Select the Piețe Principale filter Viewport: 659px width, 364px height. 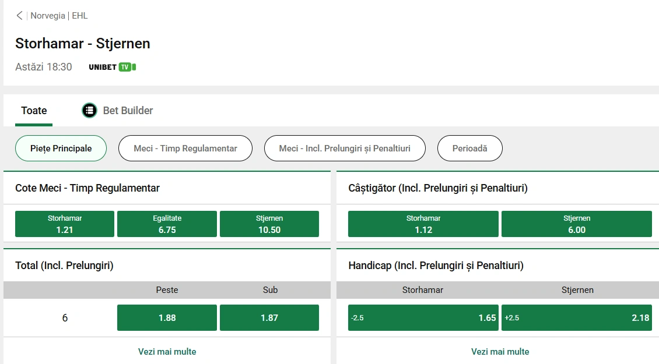pyautogui.click(x=61, y=149)
